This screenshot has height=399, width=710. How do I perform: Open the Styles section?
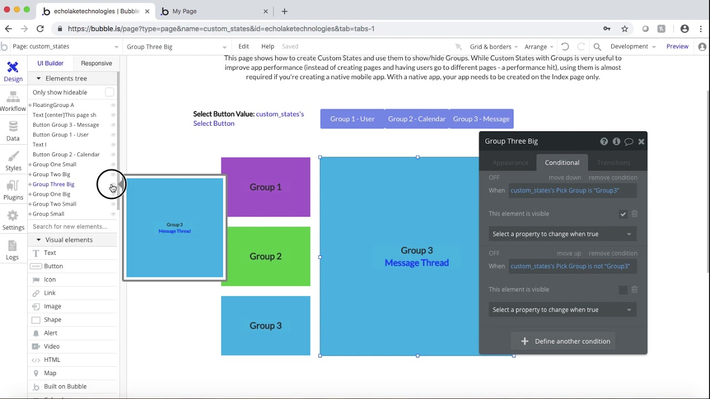(x=13, y=161)
